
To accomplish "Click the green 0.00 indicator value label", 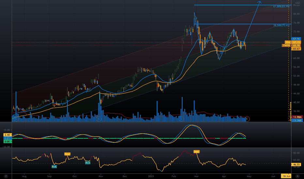I will (x=8, y=142).
